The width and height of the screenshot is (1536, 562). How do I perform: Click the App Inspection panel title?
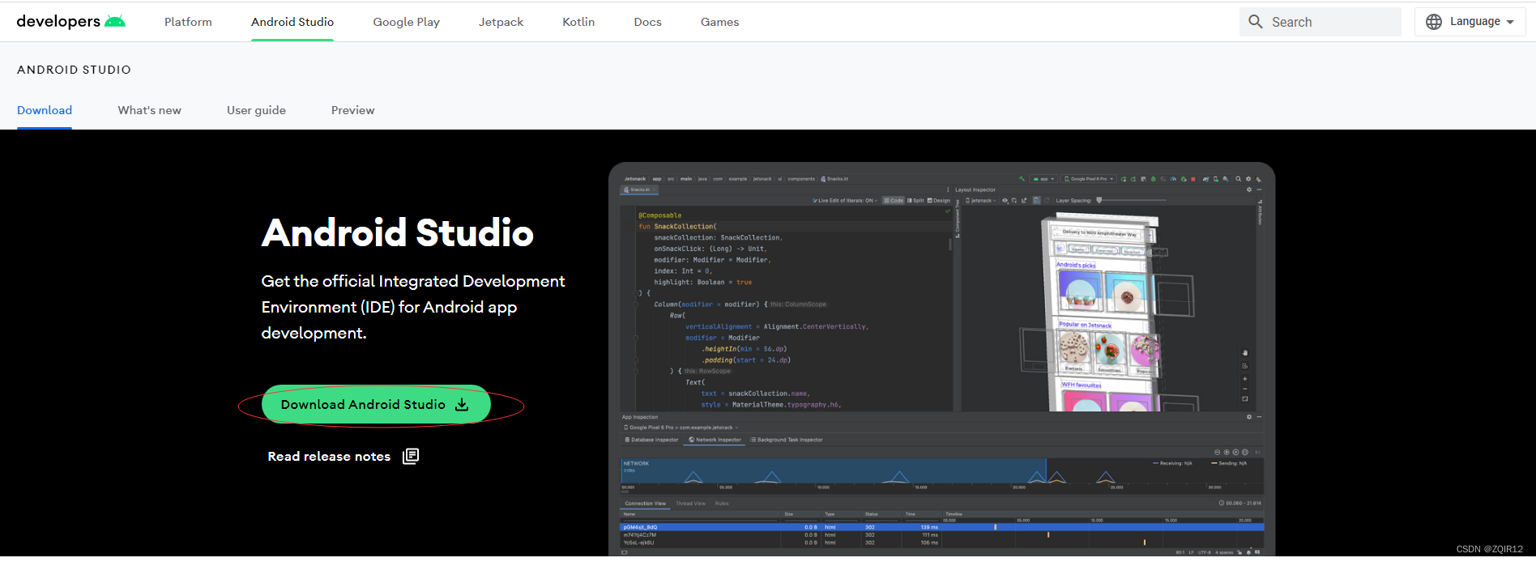point(640,417)
